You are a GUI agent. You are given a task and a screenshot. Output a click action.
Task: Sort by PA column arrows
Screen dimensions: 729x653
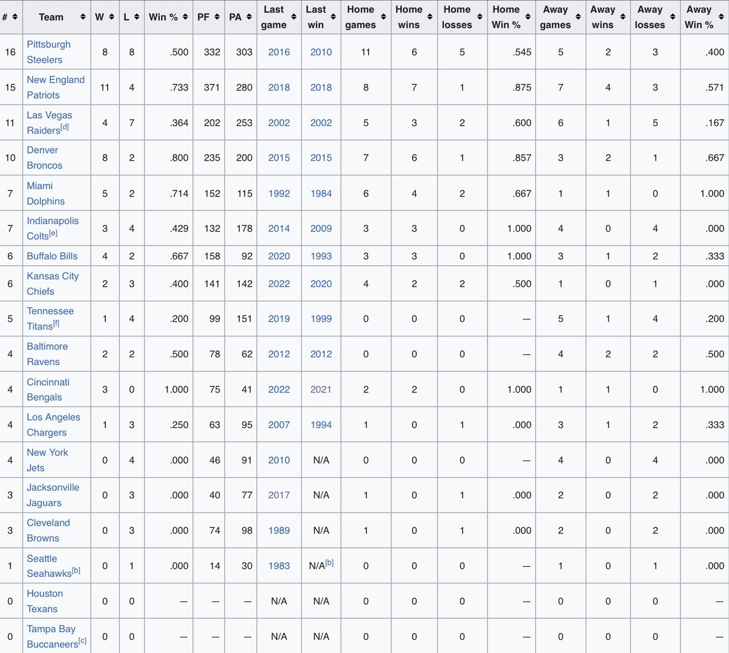[249, 17]
